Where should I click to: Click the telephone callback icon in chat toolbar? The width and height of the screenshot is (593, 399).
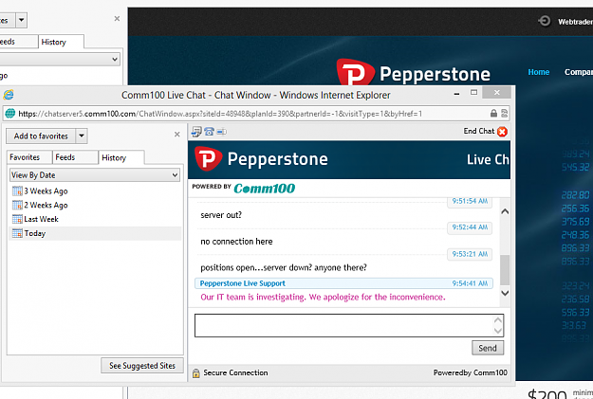209,132
